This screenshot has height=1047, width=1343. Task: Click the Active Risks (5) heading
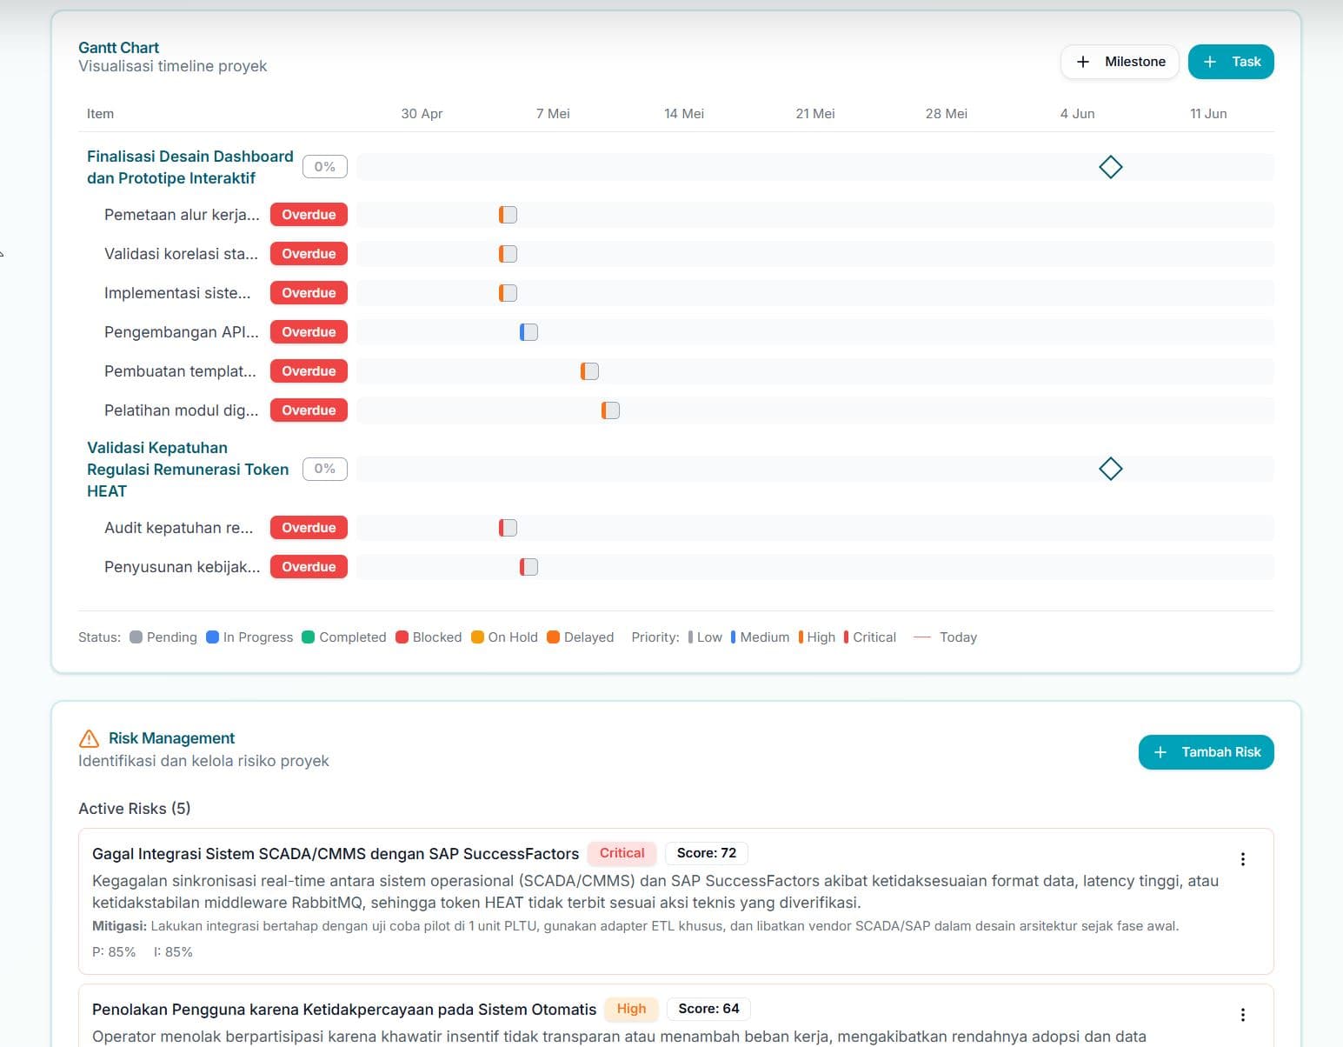135,809
